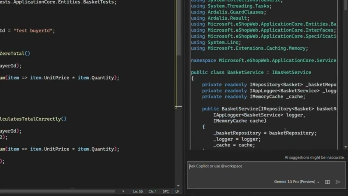Image resolution: width=348 pixels, height=196 pixels.
Task: Click the AI suggestions might be inaccurate notice
Action: click(x=314, y=157)
